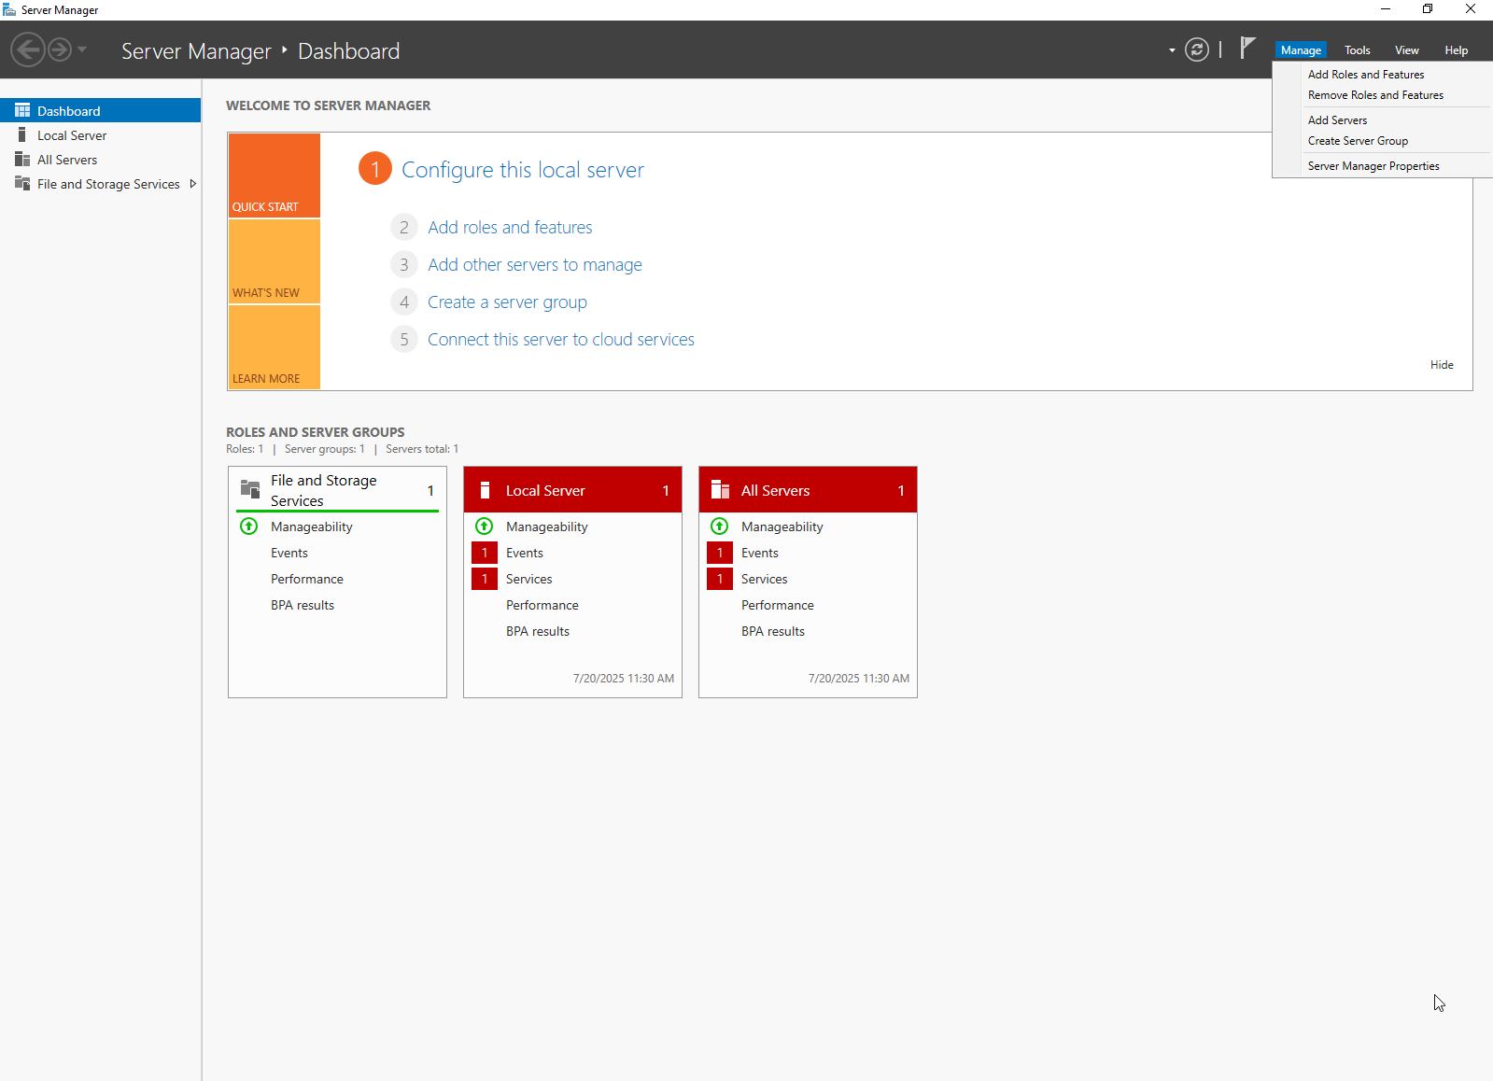Hide the welcome panel
Viewport: 1493px width, 1081px height.
pyautogui.click(x=1441, y=365)
